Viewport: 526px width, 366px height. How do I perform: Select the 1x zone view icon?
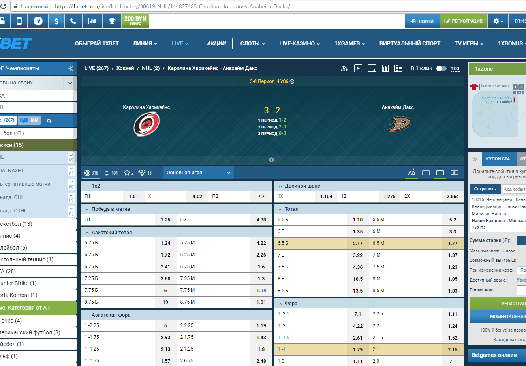point(344,68)
